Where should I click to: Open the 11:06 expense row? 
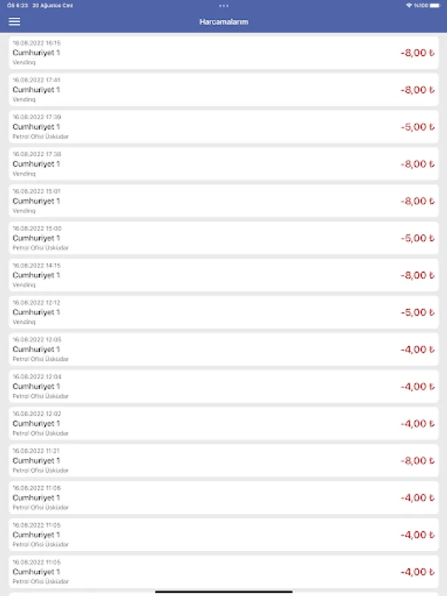223,497
